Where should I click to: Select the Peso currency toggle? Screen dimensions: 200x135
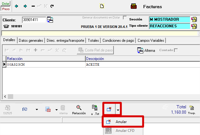[x=6, y=9]
